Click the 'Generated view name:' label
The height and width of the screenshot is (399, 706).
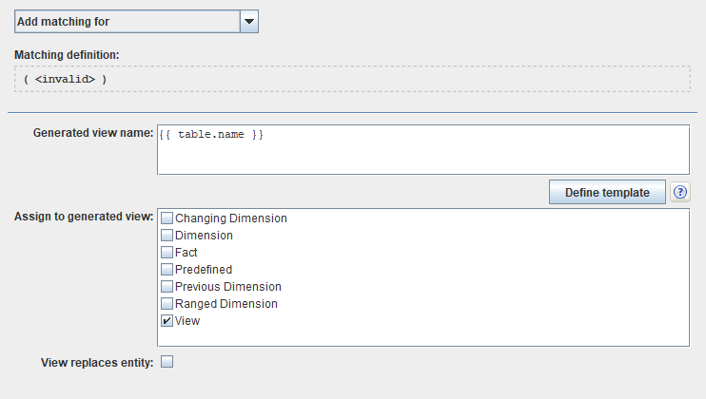click(93, 133)
